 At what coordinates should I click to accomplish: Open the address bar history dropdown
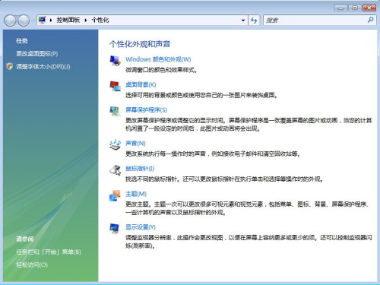243,20
